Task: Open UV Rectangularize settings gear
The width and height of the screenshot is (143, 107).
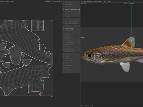Action: (x=79, y=42)
